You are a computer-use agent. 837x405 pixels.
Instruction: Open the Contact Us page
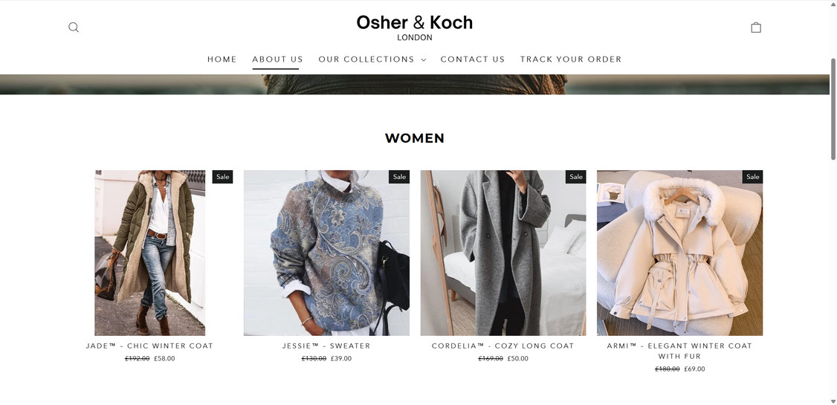click(473, 59)
